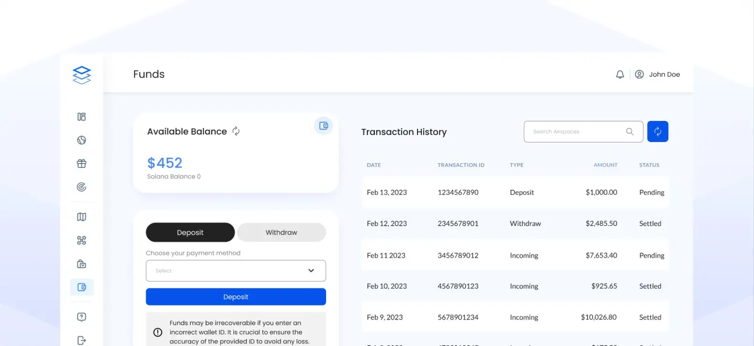Image resolution: width=754 pixels, height=346 pixels.
Task: Refresh the Available Balance with circular arrows
Action: 236,131
